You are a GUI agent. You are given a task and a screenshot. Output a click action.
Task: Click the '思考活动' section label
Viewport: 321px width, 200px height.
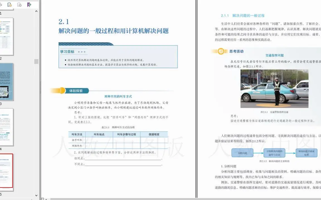point(237,51)
